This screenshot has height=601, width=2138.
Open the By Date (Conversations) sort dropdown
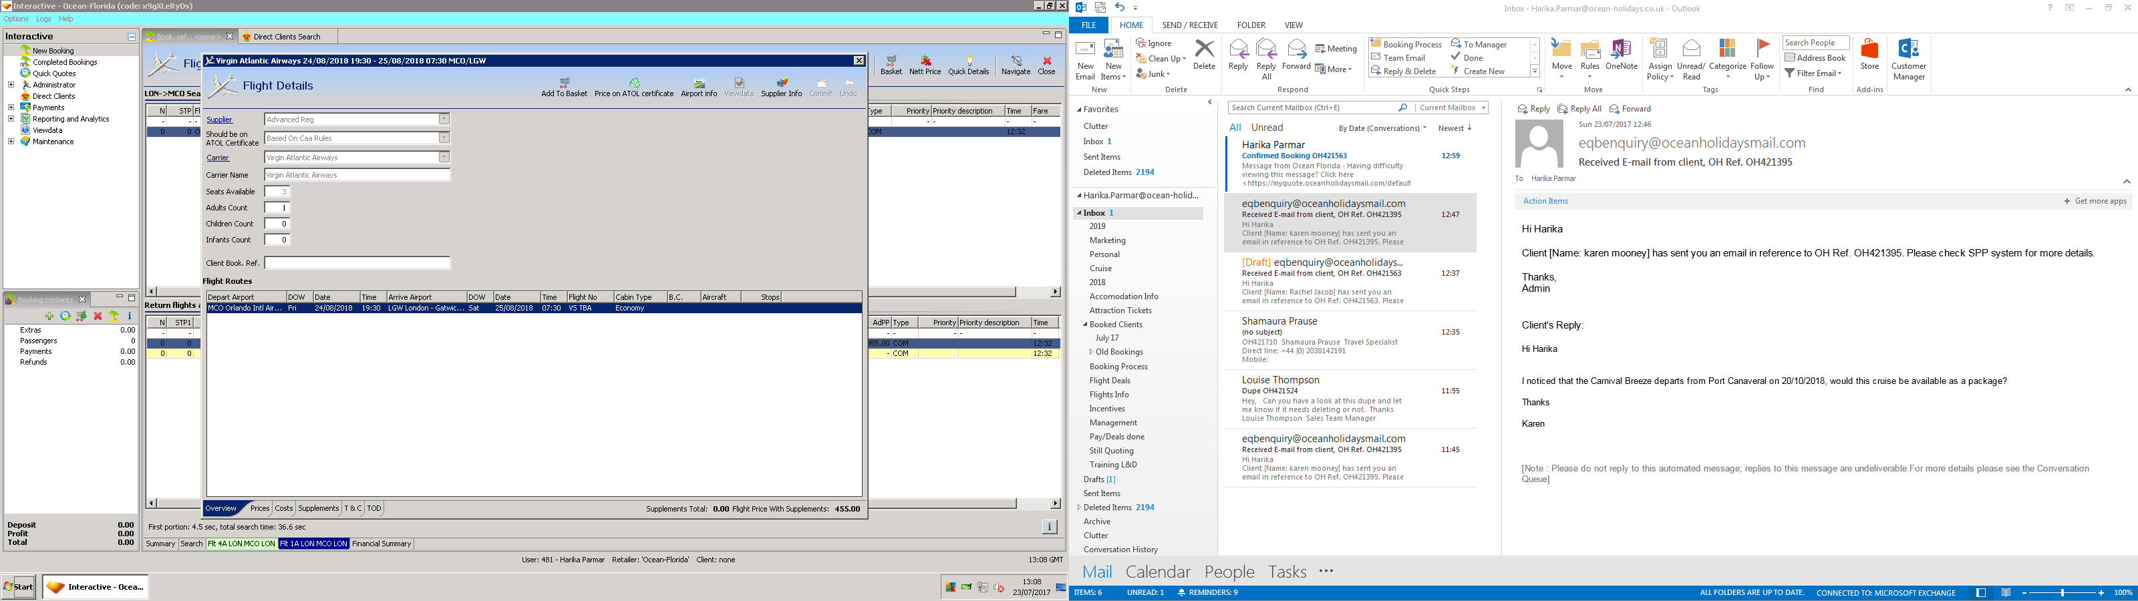click(x=1382, y=128)
